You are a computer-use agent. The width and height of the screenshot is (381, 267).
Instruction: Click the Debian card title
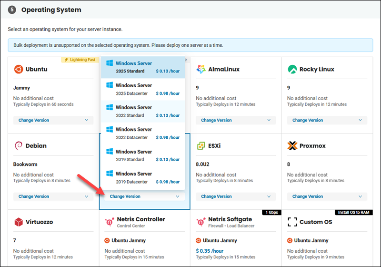pyautogui.click(x=36, y=146)
